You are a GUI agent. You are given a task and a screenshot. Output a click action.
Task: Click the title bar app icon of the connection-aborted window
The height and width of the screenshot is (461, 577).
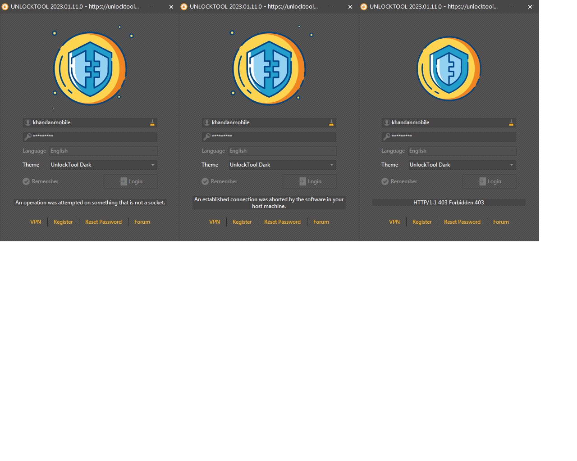(x=184, y=7)
